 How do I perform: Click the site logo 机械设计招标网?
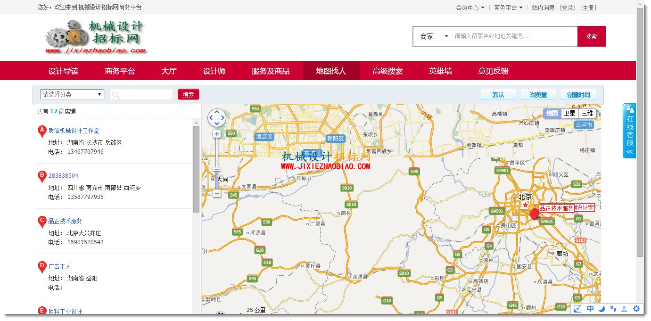(96, 37)
